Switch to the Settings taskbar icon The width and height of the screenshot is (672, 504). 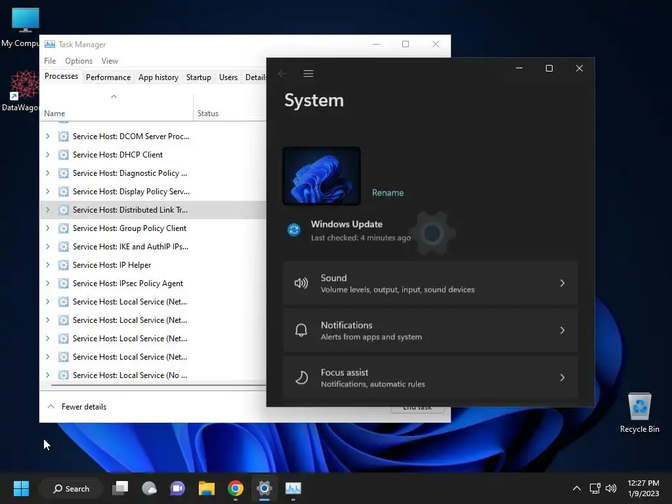(264, 488)
